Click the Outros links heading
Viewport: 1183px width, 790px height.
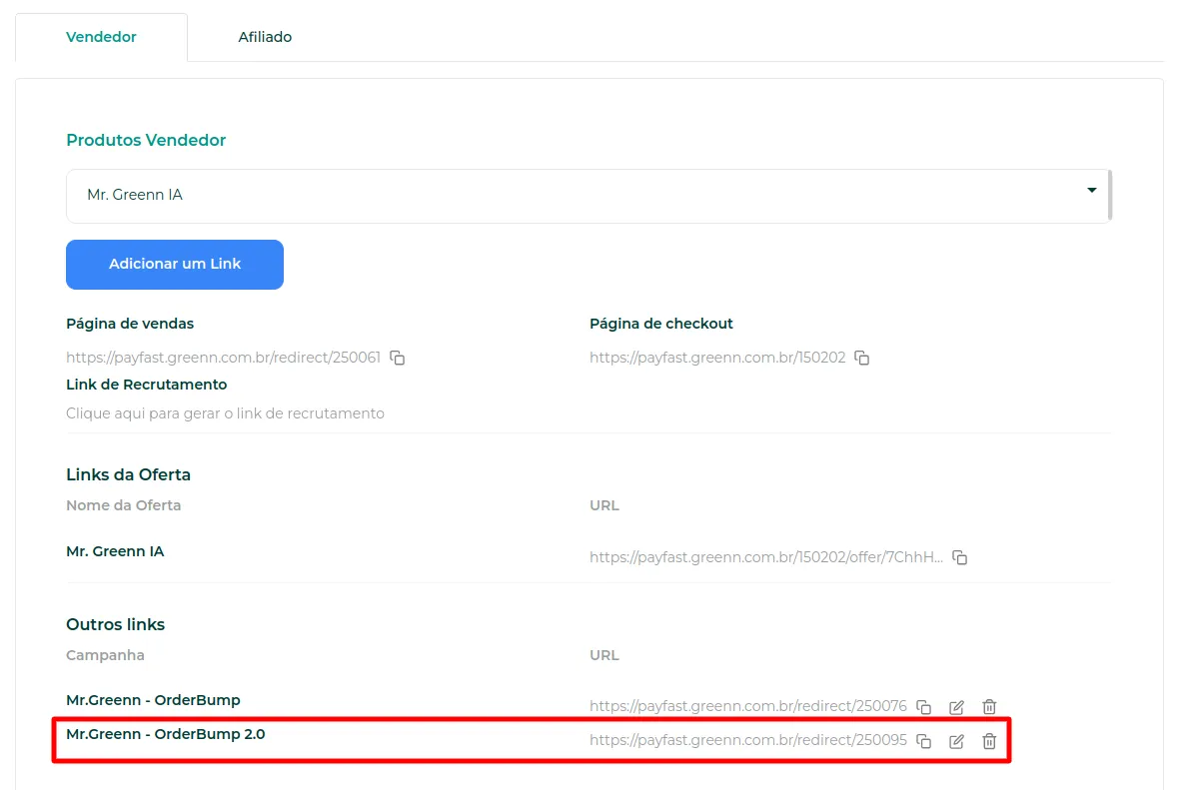click(116, 625)
